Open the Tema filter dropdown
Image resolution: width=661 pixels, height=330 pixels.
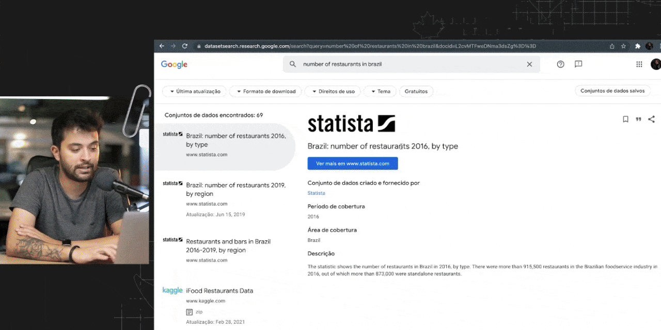380,91
